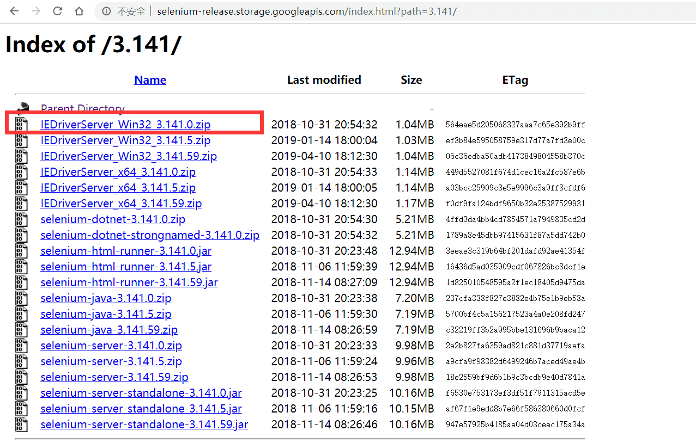Download IEDriverServer_Win32_3.141.5.zip
The width and height of the screenshot is (696, 443).
125,140
